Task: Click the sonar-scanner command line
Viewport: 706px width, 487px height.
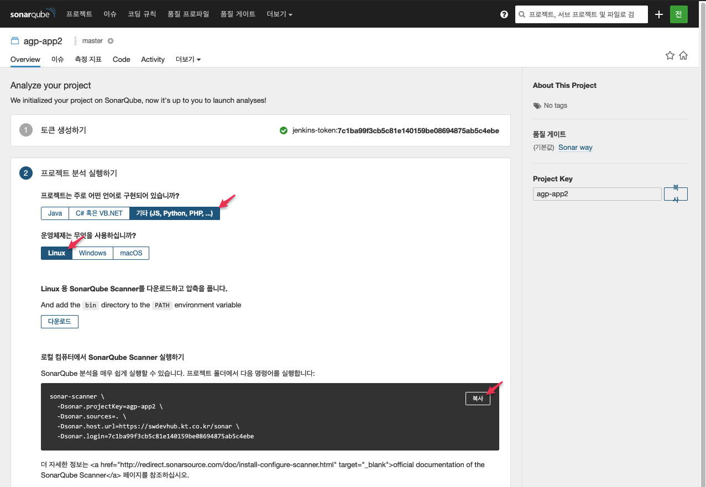Action: coord(77,396)
